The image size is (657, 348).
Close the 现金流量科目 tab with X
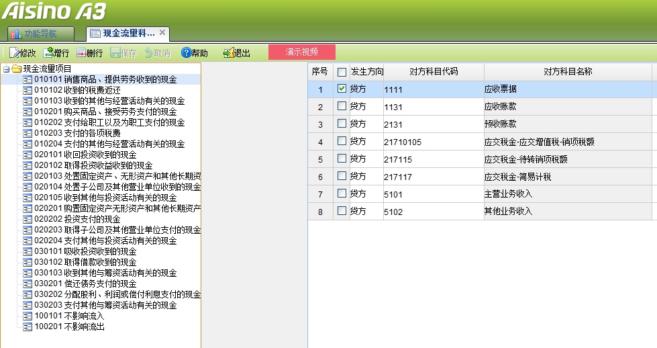(162, 32)
